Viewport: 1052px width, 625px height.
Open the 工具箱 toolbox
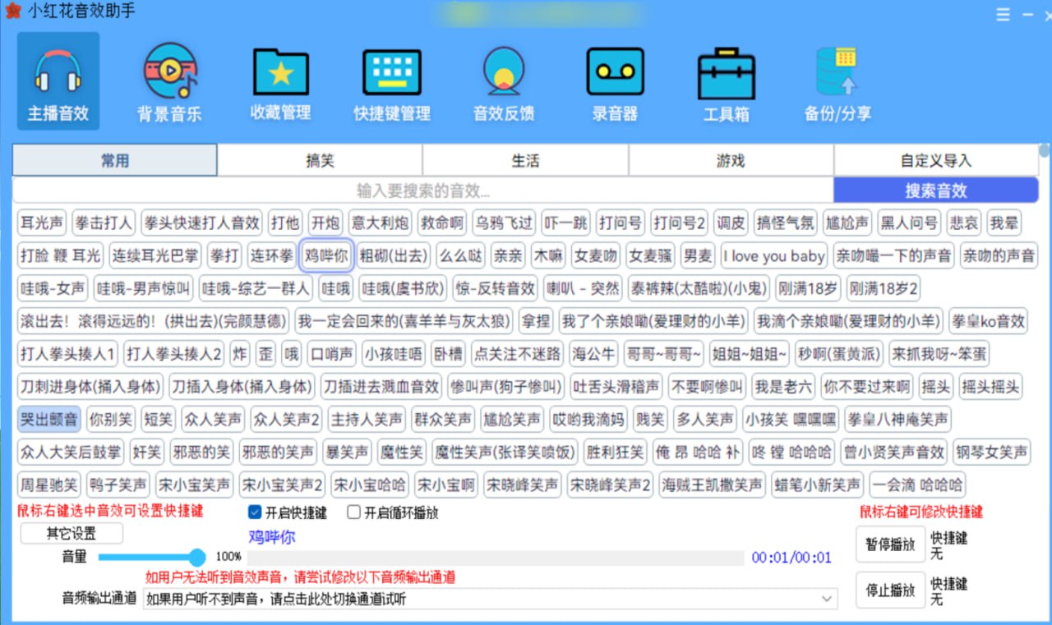tap(727, 80)
